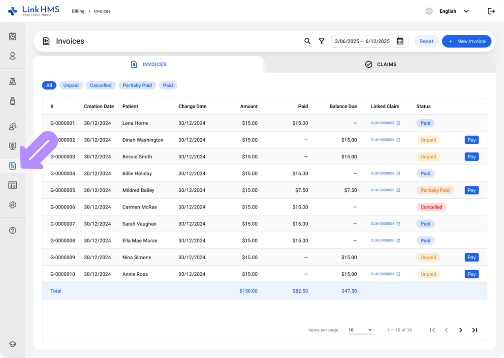Open the laboratory flask sidebar icon
Image resolution: width=504 pixels, height=358 pixels.
tap(12, 82)
